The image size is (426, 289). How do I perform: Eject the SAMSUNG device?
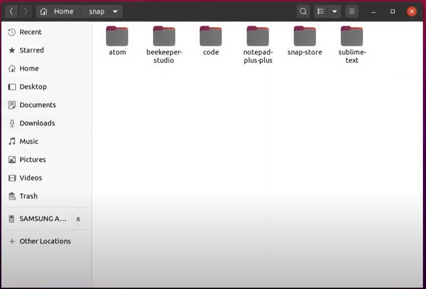(78, 219)
